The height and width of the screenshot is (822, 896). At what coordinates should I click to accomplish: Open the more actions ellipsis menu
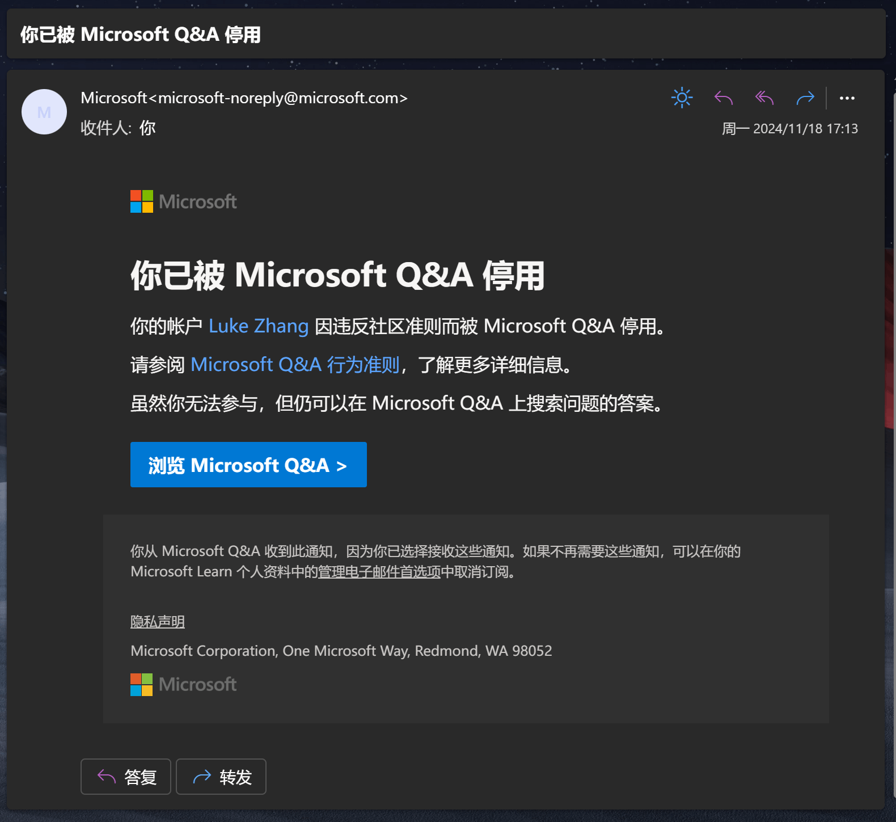[847, 98]
